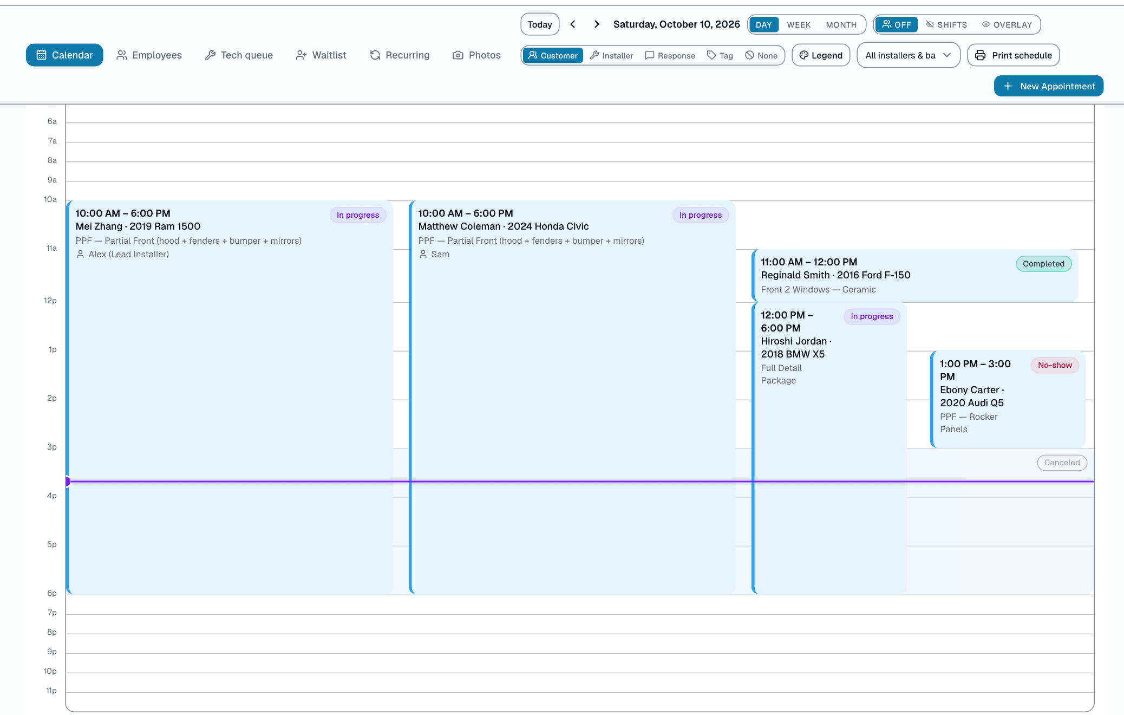
Task: Jump to Today
Action: (540, 24)
